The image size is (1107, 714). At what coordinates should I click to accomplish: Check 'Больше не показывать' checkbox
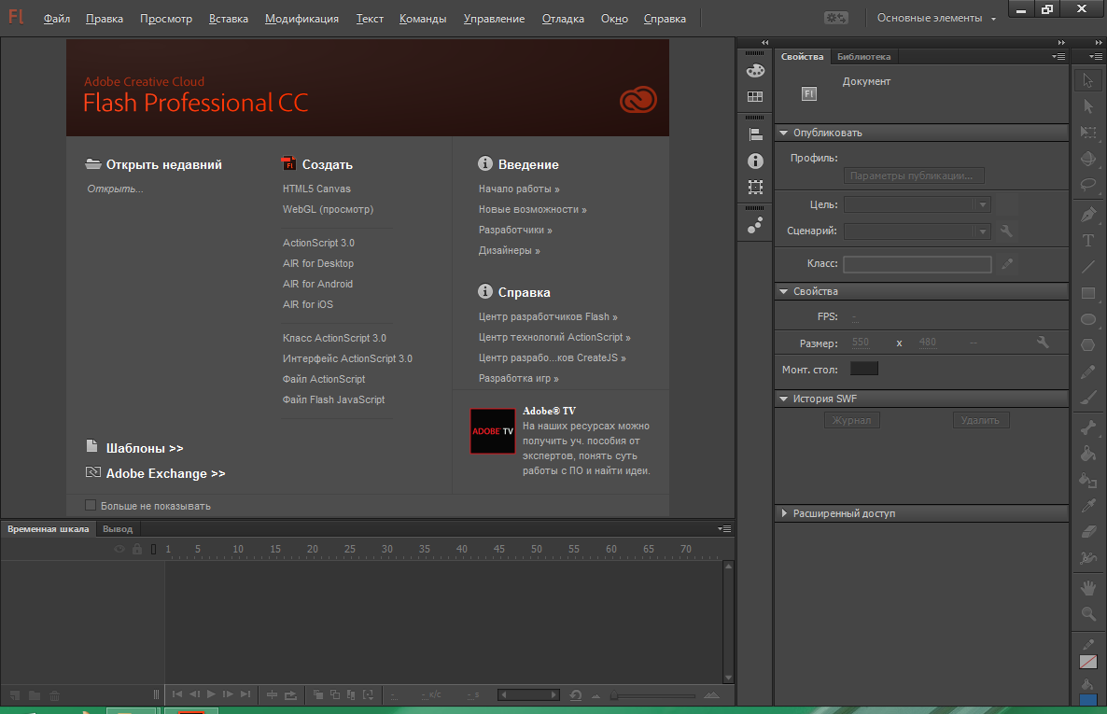[x=91, y=505]
